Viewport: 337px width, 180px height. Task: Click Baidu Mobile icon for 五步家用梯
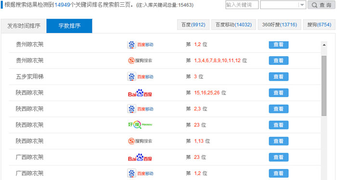[x=141, y=77]
